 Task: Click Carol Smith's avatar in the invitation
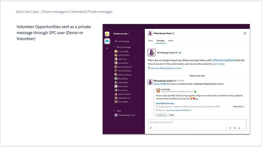coord(158,91)
